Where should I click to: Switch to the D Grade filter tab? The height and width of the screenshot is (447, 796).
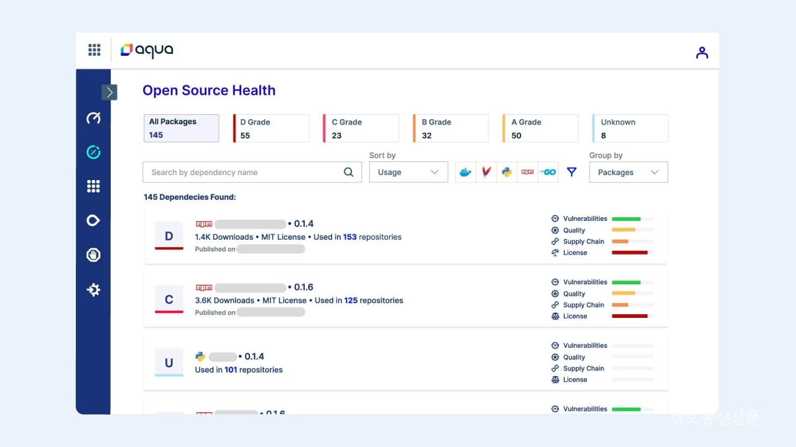click(271, 128)
